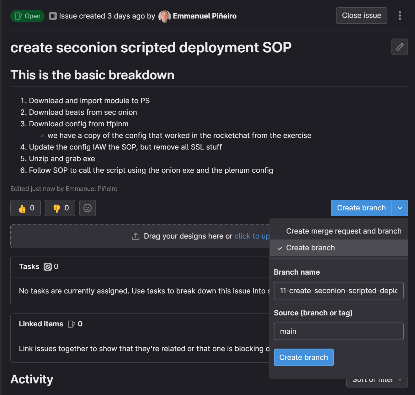Click the Open status badge
This screenshot has height=395, width=415.
(28, 16)
